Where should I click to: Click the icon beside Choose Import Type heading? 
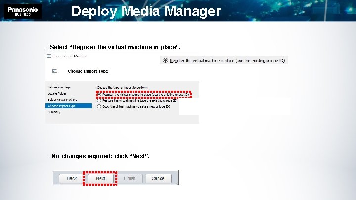[54, 71]
